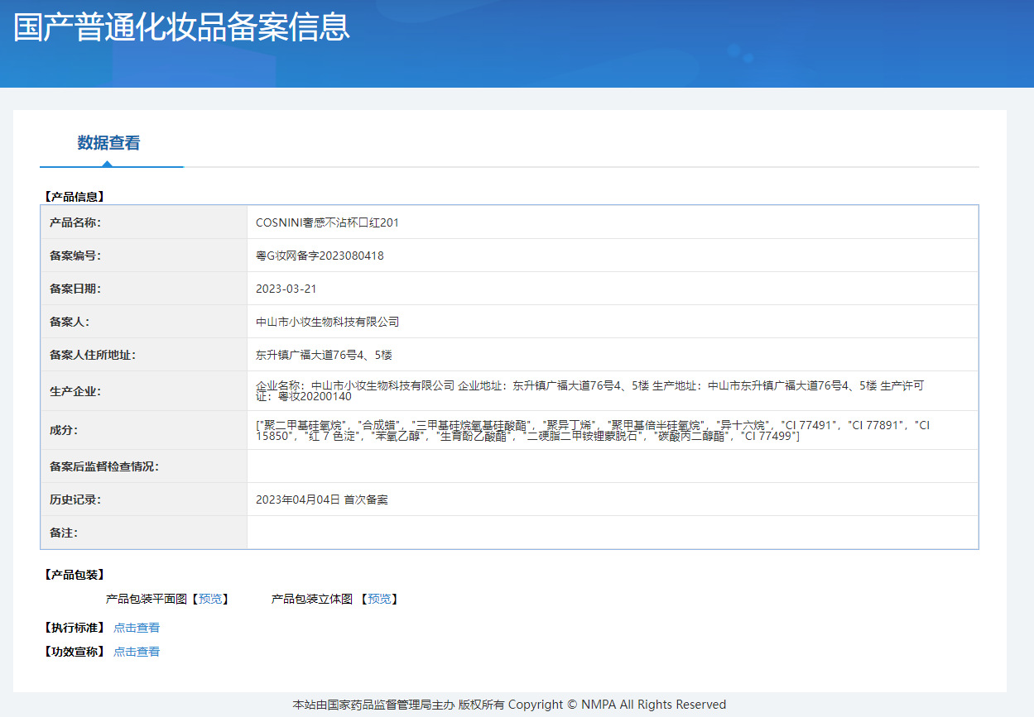The image size is (1034, 717).
Task: Switch to the 数据查看 tab
Action: (107, 142)
